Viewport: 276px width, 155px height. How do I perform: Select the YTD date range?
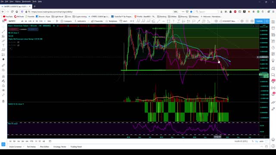pos(31,141)
